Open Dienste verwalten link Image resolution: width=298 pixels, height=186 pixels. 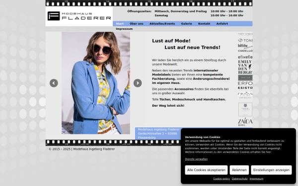196,159
